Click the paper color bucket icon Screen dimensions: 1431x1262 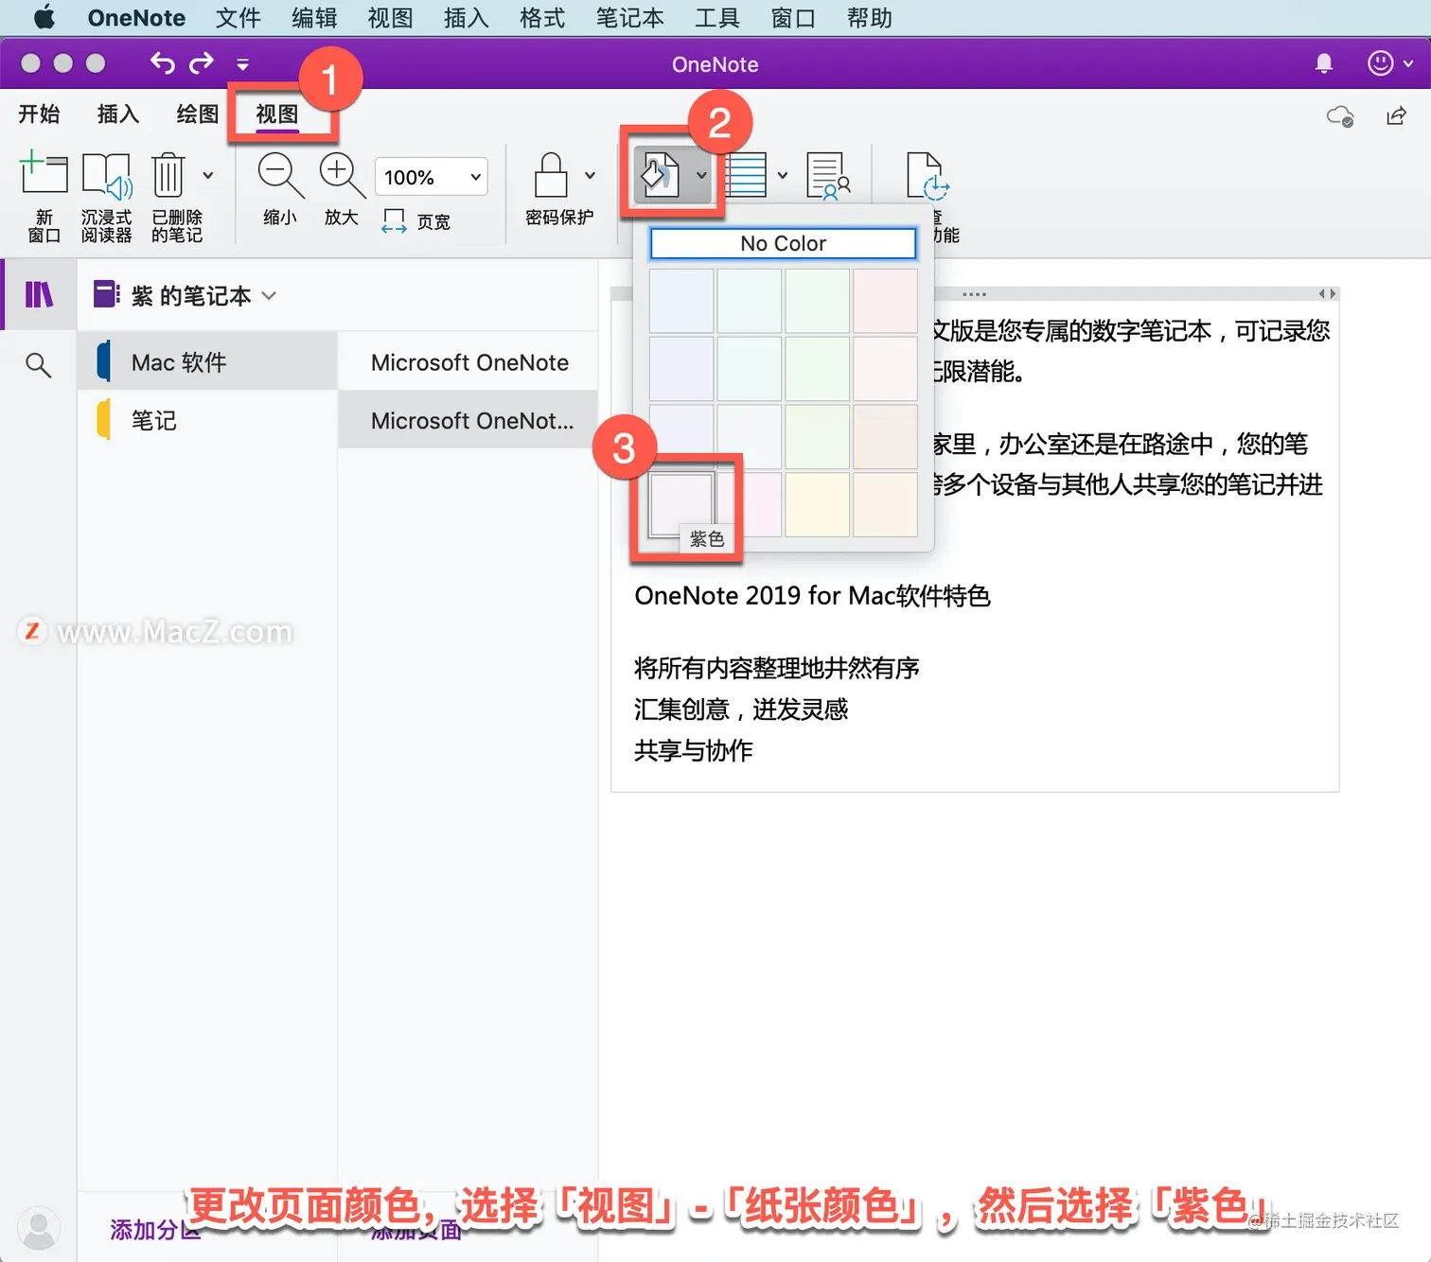(661, 176)
